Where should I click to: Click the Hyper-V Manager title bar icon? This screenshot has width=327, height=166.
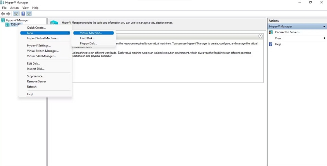pyautogui.click(x=2, y=2)
